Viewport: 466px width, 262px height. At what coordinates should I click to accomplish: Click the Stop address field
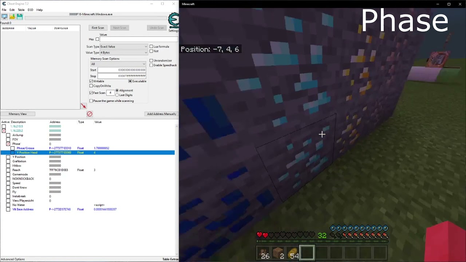click(x=122, y=76)
